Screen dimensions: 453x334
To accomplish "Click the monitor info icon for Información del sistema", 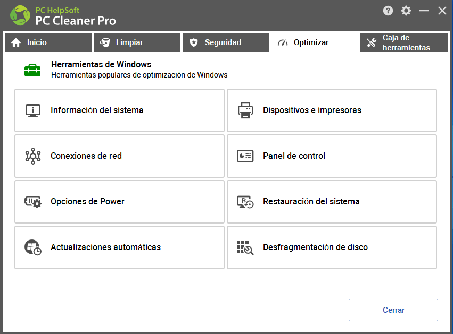I will click(33, 110).
